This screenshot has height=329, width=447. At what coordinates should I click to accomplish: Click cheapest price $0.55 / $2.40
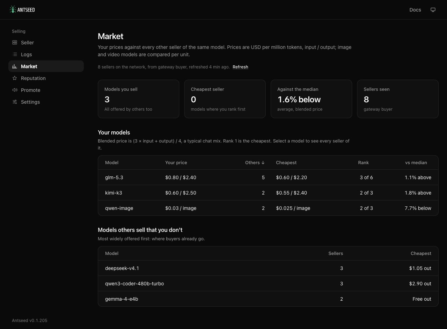pos(291,193)
